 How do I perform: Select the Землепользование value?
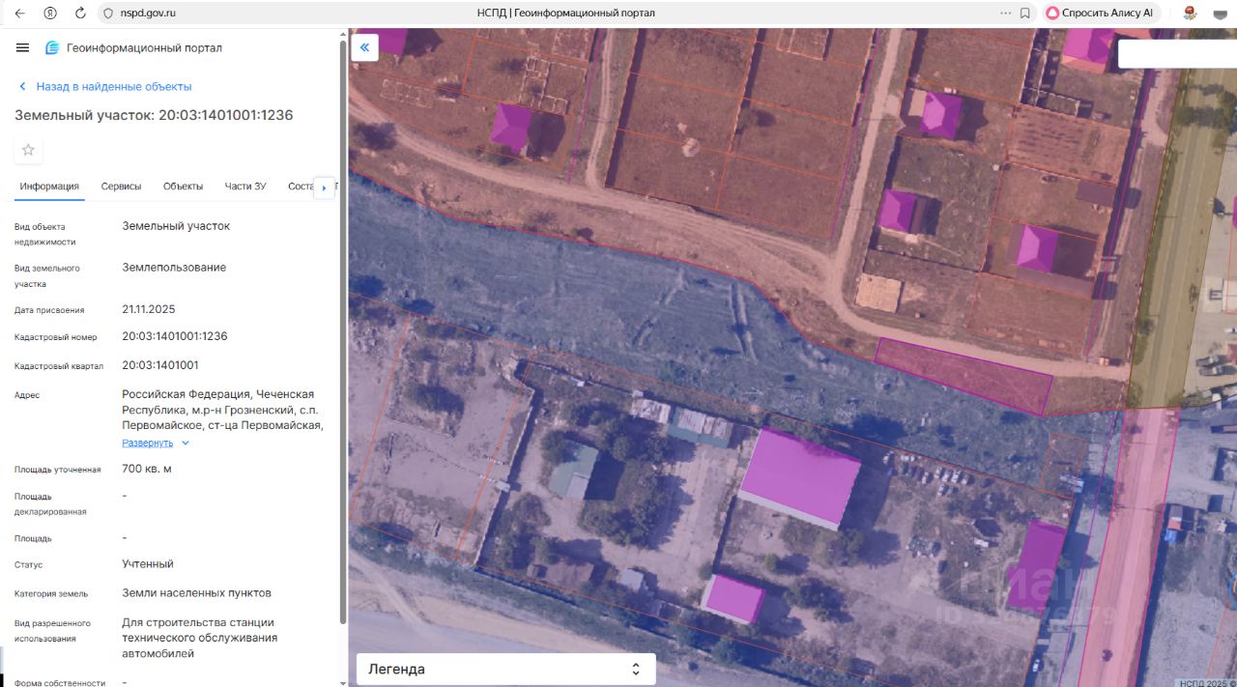pyautogui.click(x=174, y=268)
